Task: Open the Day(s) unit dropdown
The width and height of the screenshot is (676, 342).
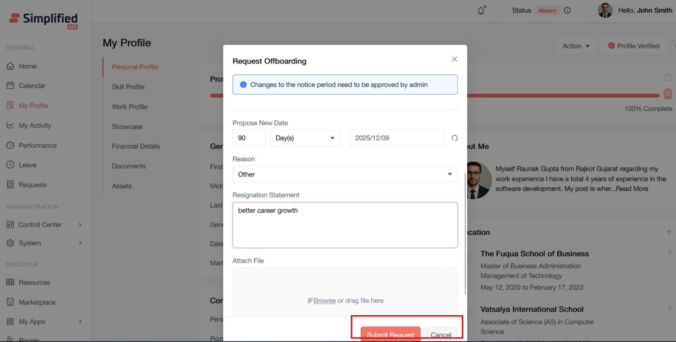Action: [305, 138]
